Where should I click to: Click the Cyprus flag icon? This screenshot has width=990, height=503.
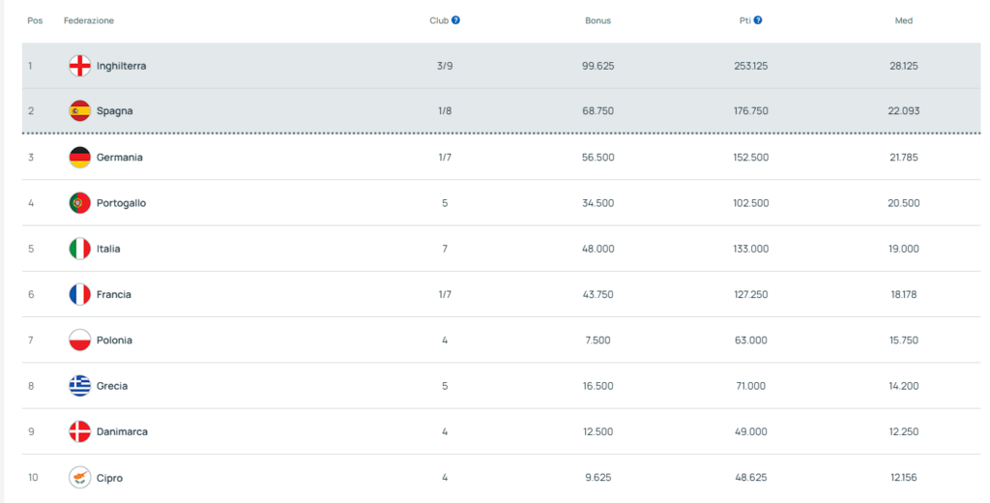tap(79, 477)
